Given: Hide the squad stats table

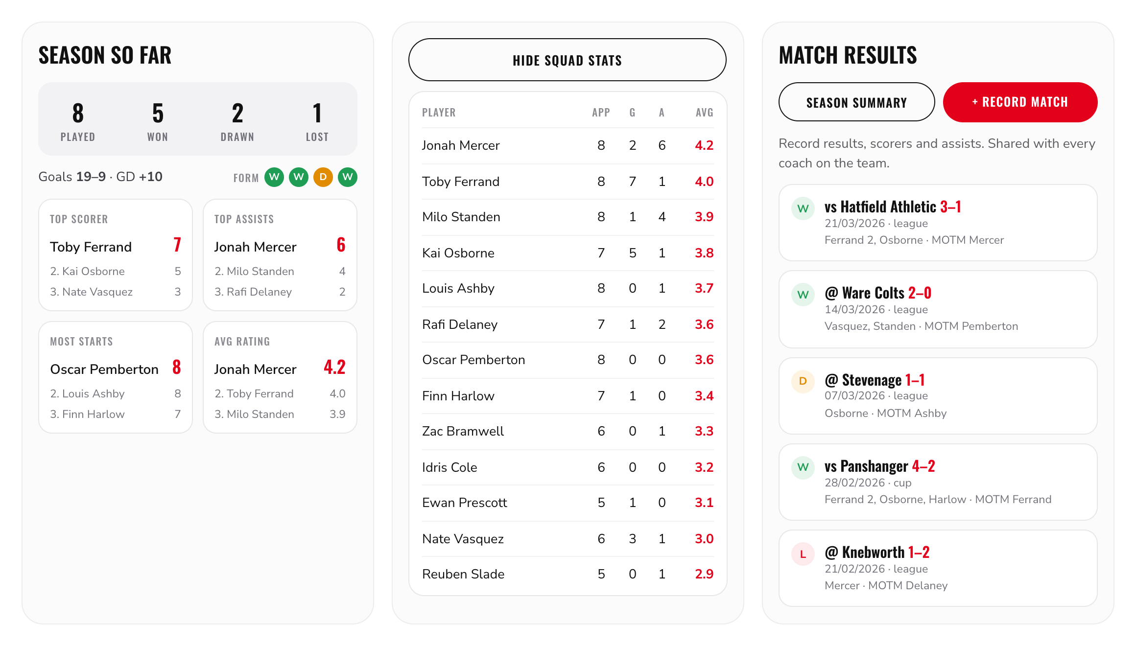Looking at the screenshot, I should [x=568, y=60].
